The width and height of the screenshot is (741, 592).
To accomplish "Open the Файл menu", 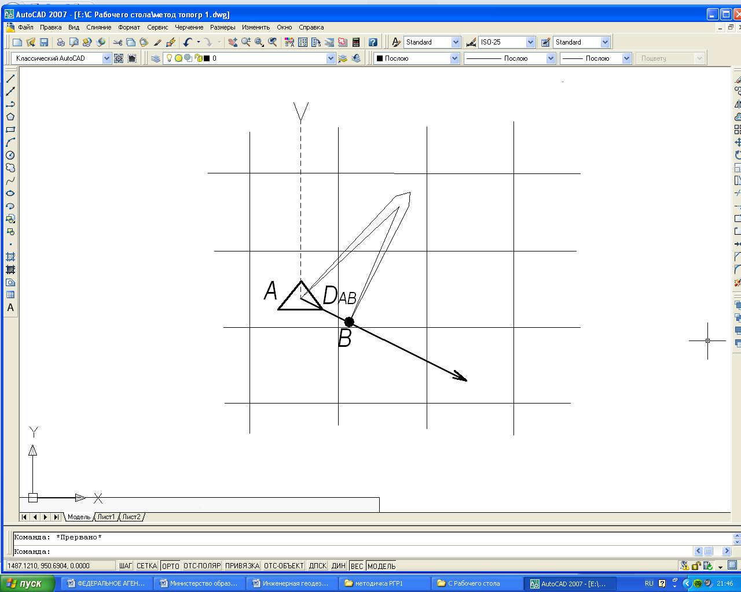I will click(25, 27).
